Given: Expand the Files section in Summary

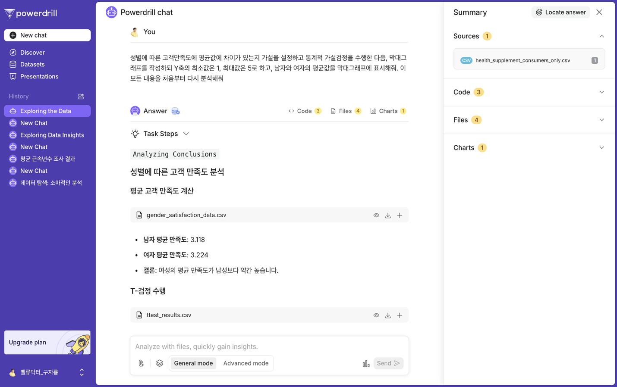Looking at the screenshot, I should point(529,120).
